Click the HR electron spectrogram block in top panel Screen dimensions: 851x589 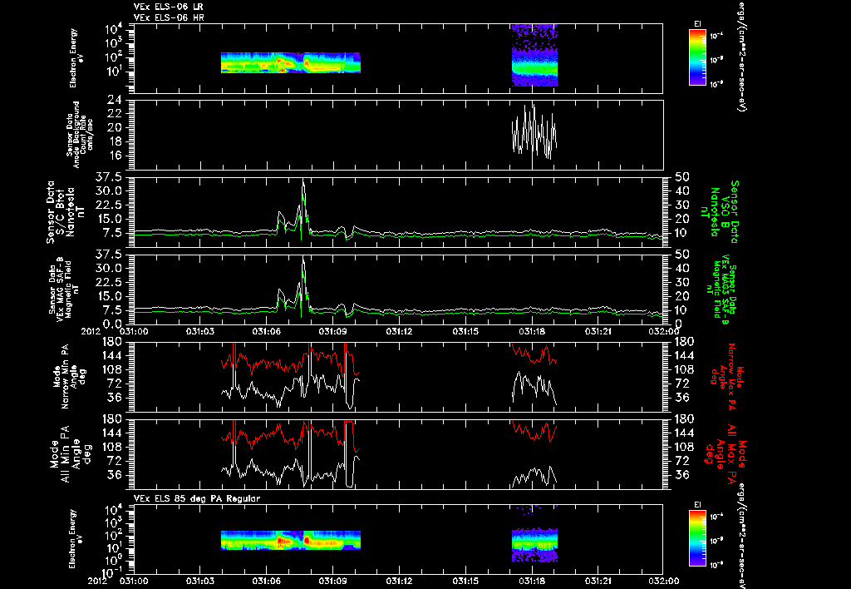534,56
